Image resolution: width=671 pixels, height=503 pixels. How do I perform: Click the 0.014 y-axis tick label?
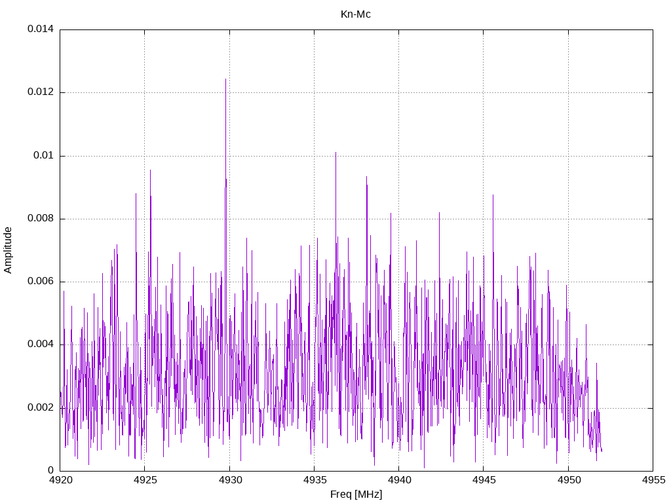pos(40,29)
